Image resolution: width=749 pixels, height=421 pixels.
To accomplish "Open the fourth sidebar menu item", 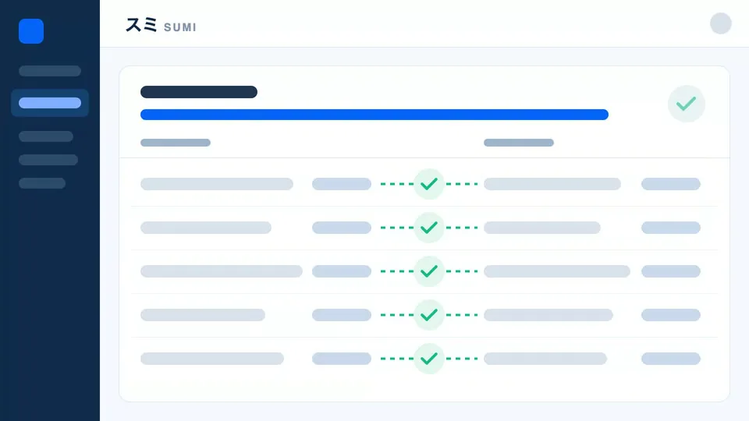I will [x=48, y=160].
